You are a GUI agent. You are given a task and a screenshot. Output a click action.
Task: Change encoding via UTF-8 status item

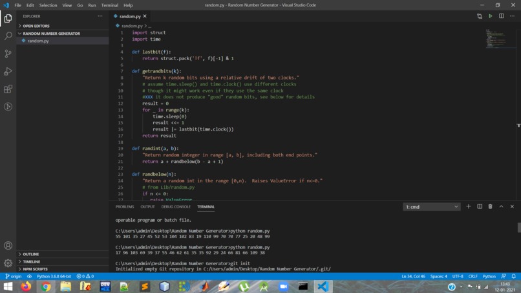pos(458,276)
